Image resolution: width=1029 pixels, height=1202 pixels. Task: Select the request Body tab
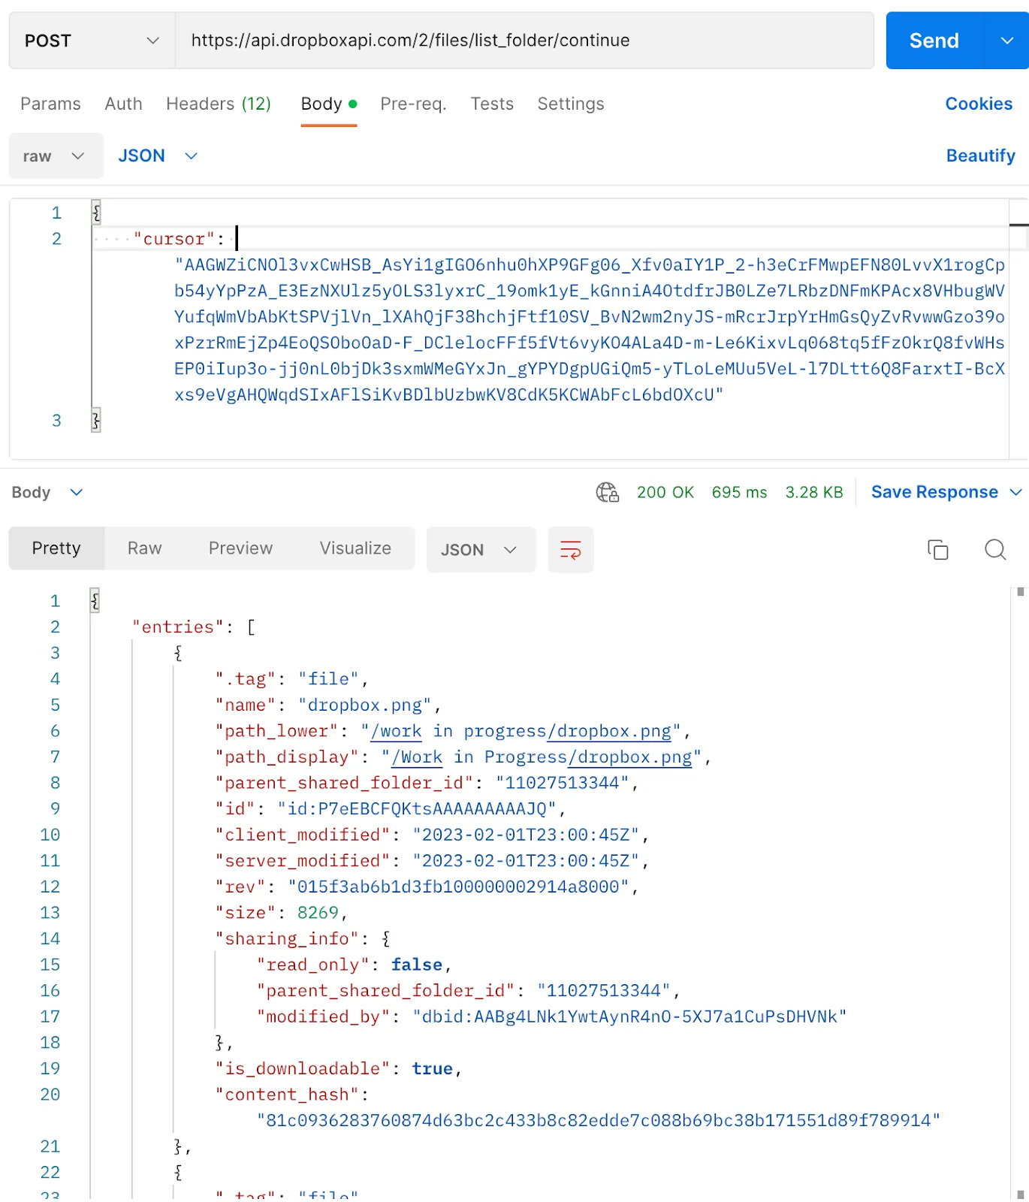(x=328, y=104)
